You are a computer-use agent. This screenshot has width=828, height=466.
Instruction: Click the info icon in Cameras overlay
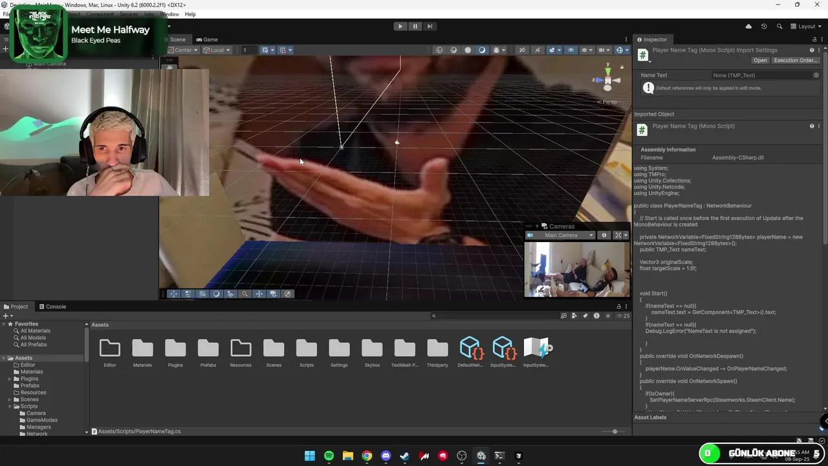604,236
